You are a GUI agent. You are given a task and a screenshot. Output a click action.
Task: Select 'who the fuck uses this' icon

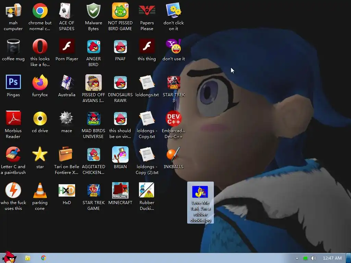tap(13, 190)
